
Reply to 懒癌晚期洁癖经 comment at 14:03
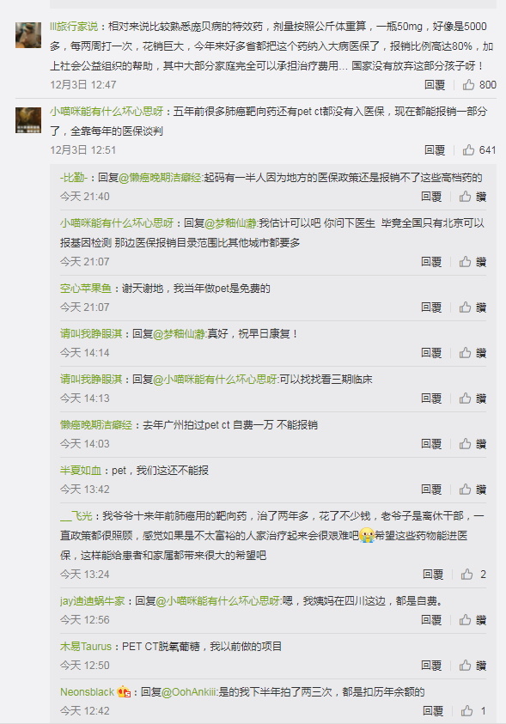coord(431,444)
